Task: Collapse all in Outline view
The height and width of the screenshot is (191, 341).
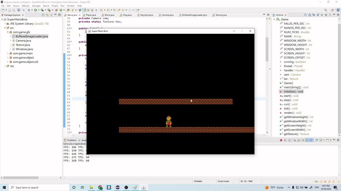Action: (306, 15)
